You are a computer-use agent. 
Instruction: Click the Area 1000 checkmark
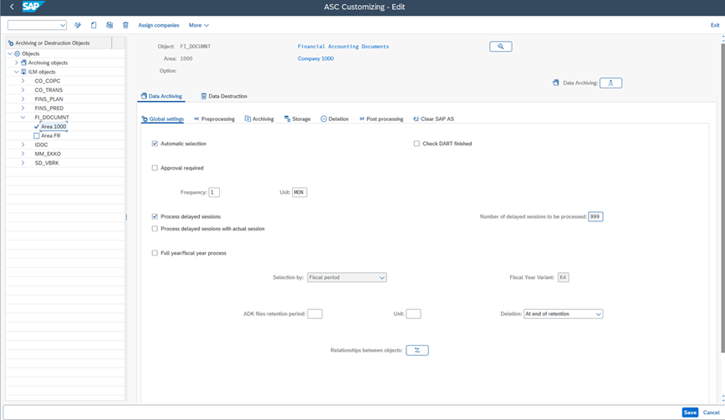coord(37,126)
